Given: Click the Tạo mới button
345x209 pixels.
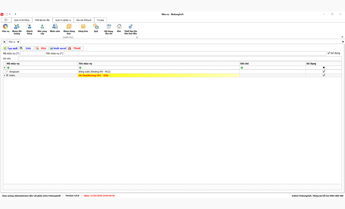Looking at the screenshot, I should (x=11, y=48).
